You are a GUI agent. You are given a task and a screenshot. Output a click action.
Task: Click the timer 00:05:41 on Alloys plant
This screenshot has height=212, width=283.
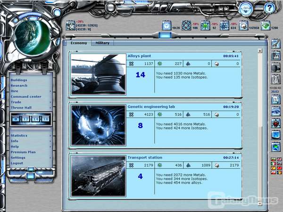[231, 56]
